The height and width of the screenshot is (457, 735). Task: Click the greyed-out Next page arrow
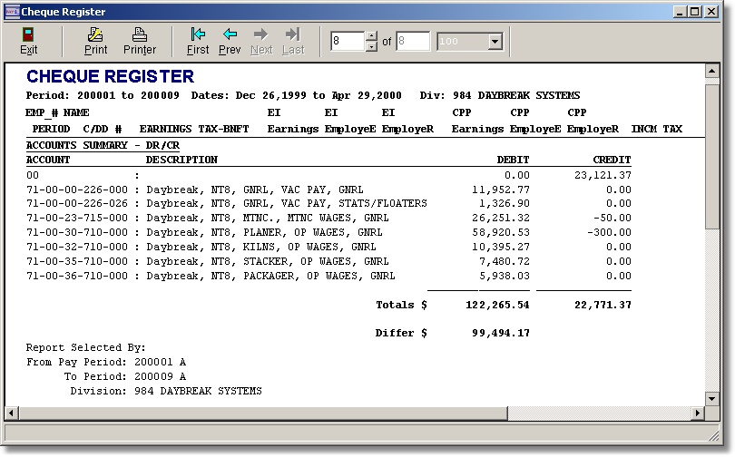click(261, 41)
